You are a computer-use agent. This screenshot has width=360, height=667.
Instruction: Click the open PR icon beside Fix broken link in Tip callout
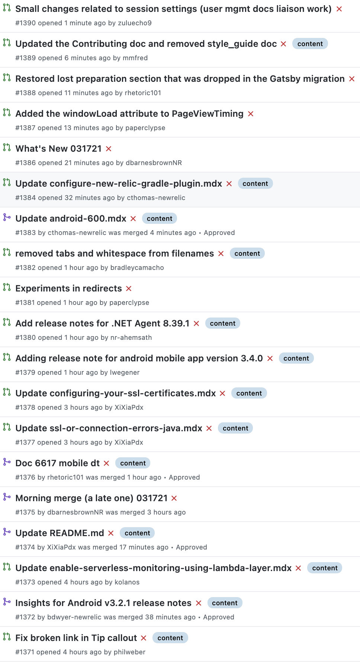(x=7, y=637)
